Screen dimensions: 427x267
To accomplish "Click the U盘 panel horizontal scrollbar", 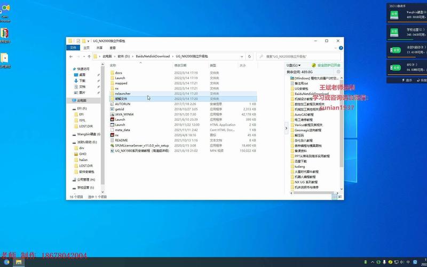I will tap(314, 193).
